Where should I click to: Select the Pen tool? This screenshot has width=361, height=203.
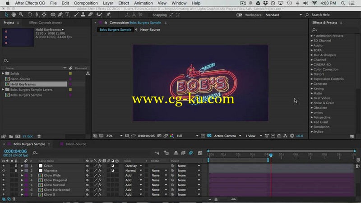click(x=60, y=15)
